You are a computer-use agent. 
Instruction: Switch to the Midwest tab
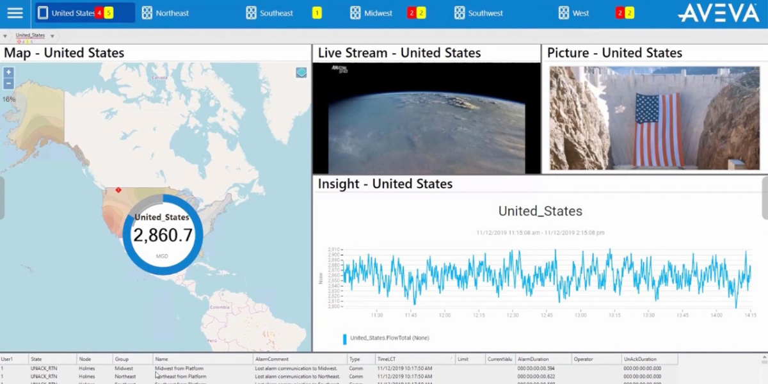[x=378, y=13]
